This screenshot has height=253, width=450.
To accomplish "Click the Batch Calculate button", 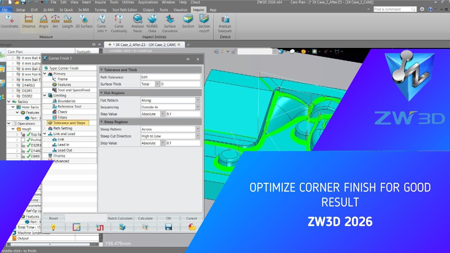I will coord(120,218).
